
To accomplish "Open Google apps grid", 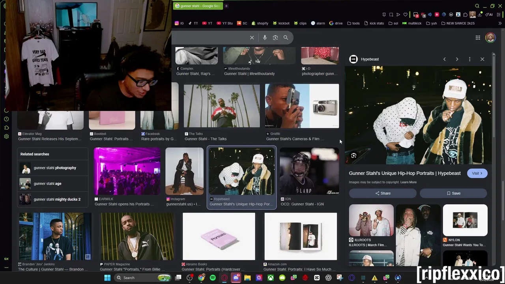I will tap(478, 37).
